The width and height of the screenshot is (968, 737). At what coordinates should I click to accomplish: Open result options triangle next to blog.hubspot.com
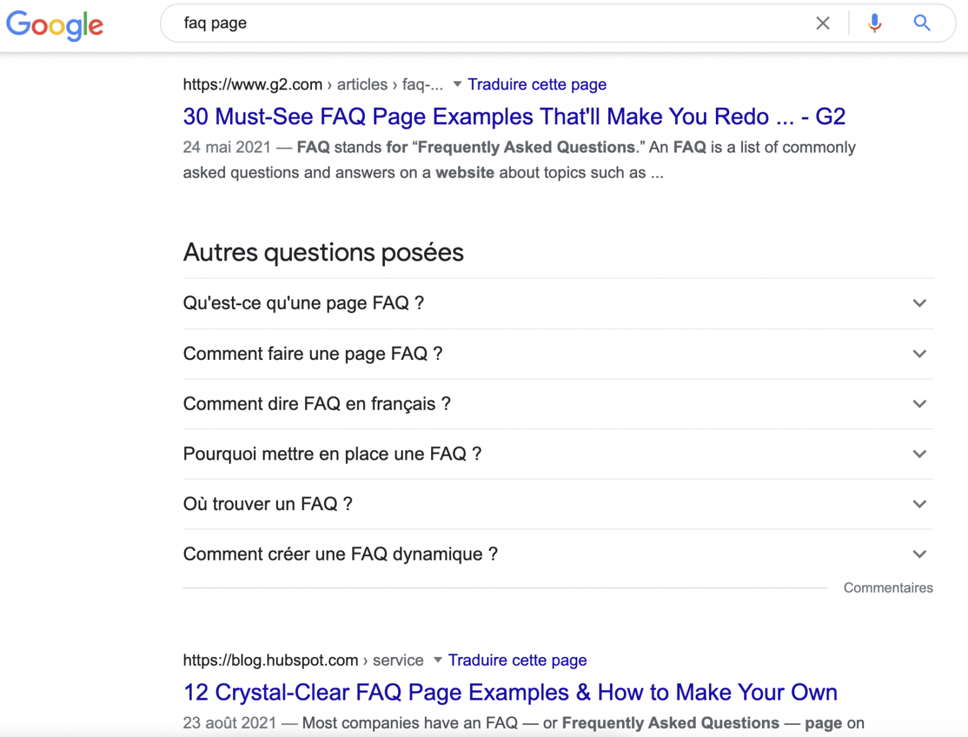[437, 660]
